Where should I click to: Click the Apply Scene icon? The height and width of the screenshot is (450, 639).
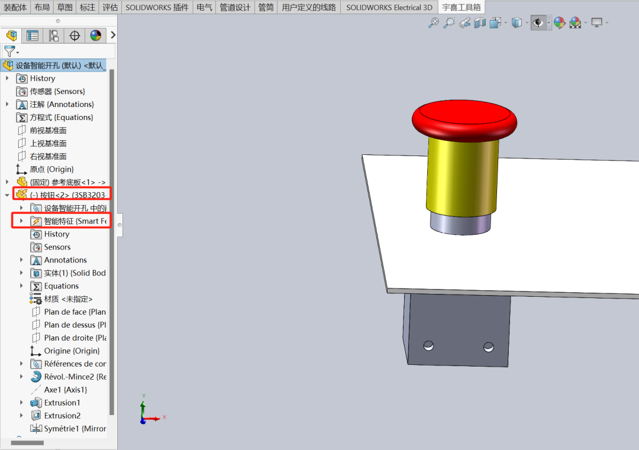pos(575,22)
